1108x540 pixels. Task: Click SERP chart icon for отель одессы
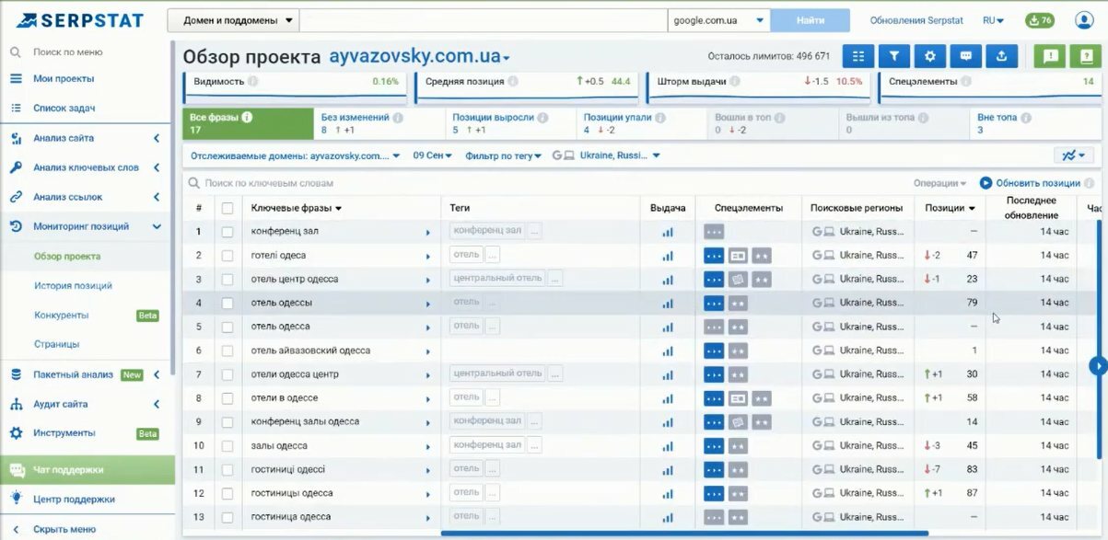668,303
